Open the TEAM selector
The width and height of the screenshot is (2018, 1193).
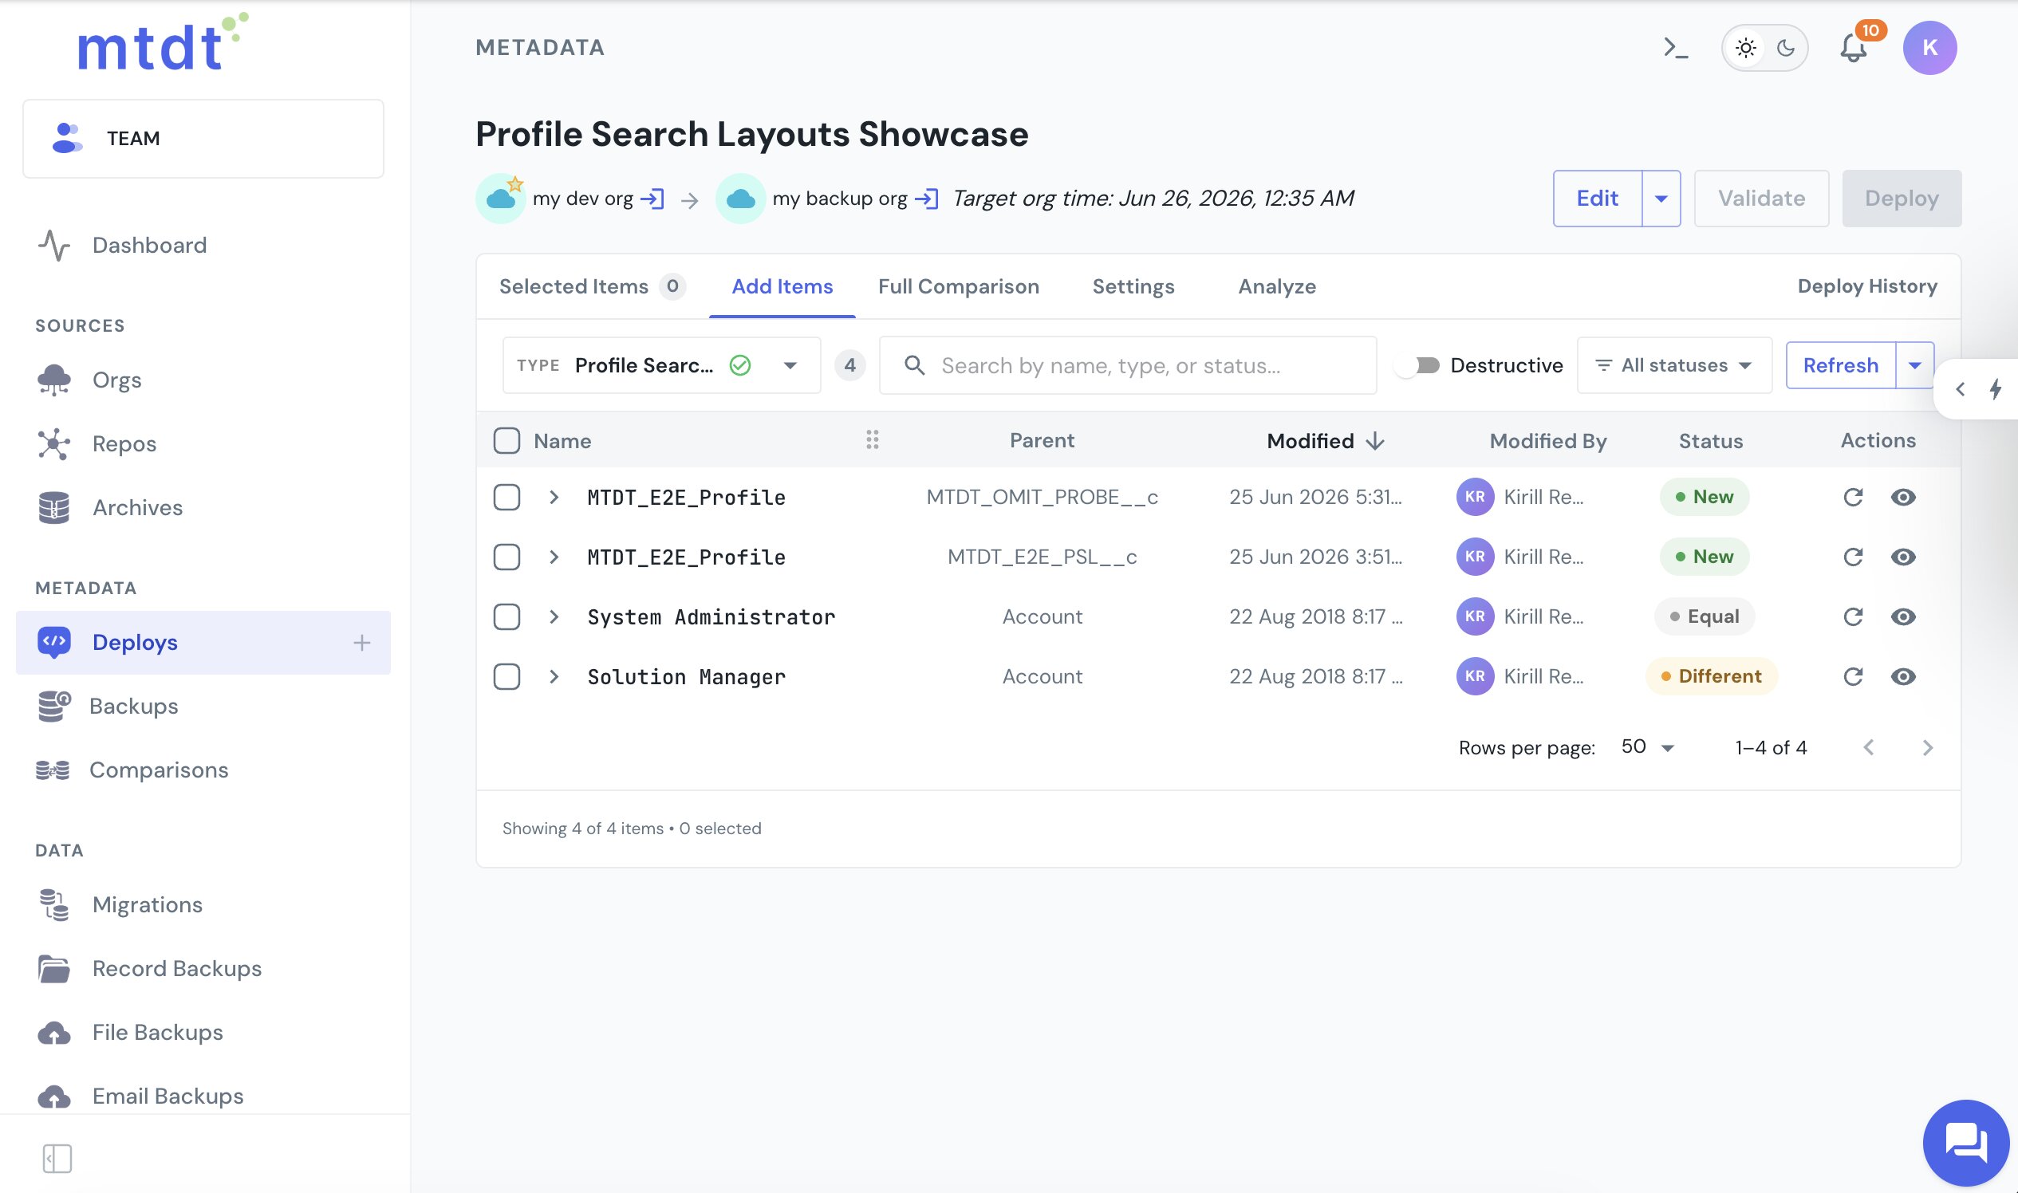point(203,138)
